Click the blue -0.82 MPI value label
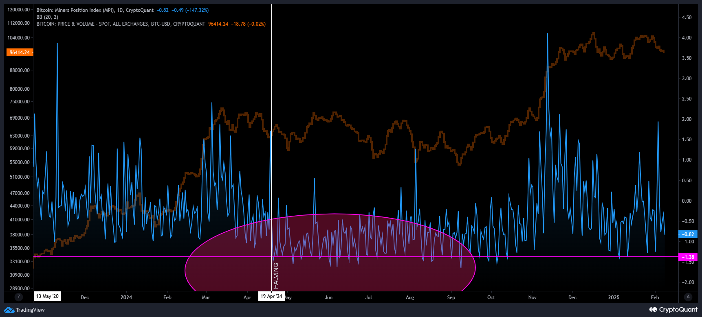The height and width of the screenshot is (317, 702). tap(688, 234)
